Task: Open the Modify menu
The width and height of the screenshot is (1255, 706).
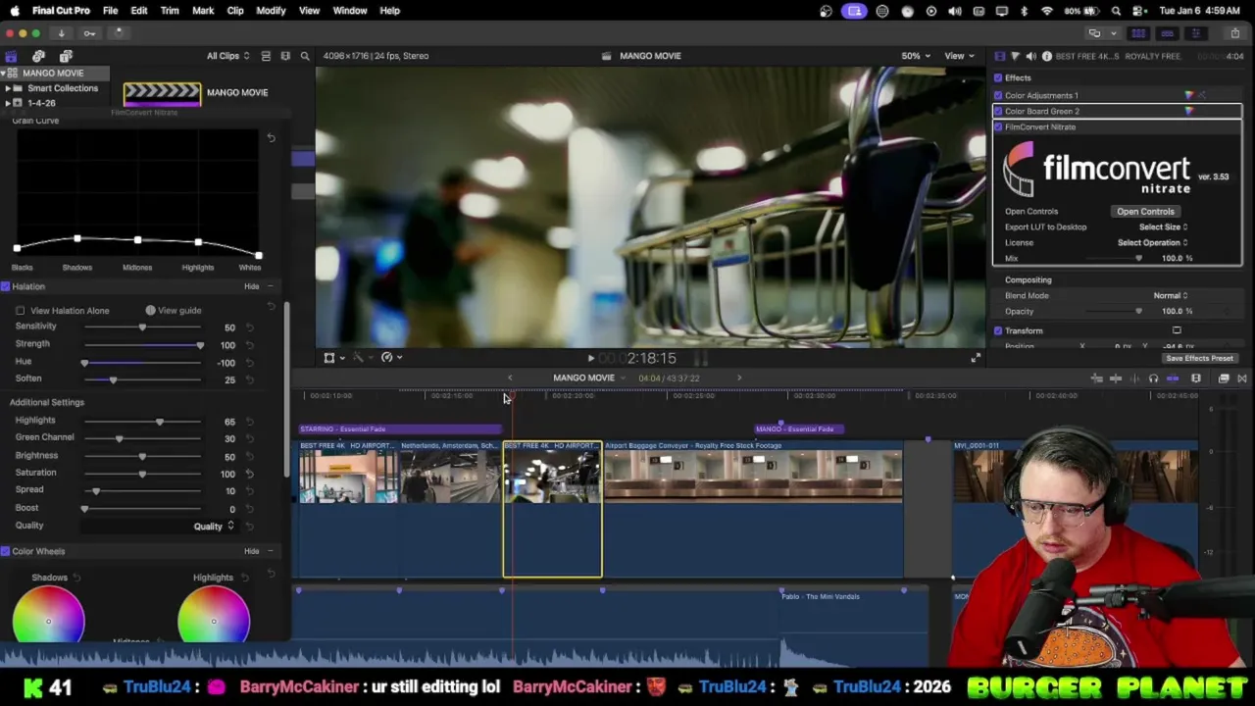Action: [x=271, y=11]
